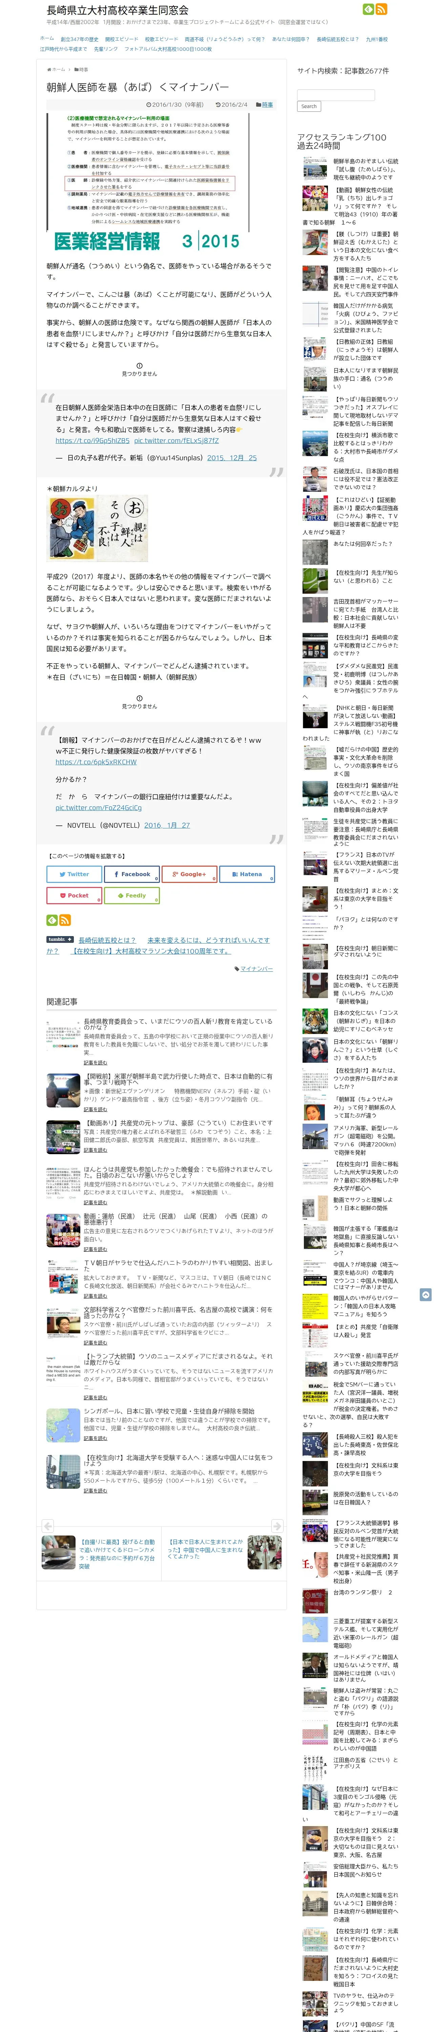
Task: Open the t.co/i9Gp5hIZB5 link in quote
Action: [x=92, y=440]
